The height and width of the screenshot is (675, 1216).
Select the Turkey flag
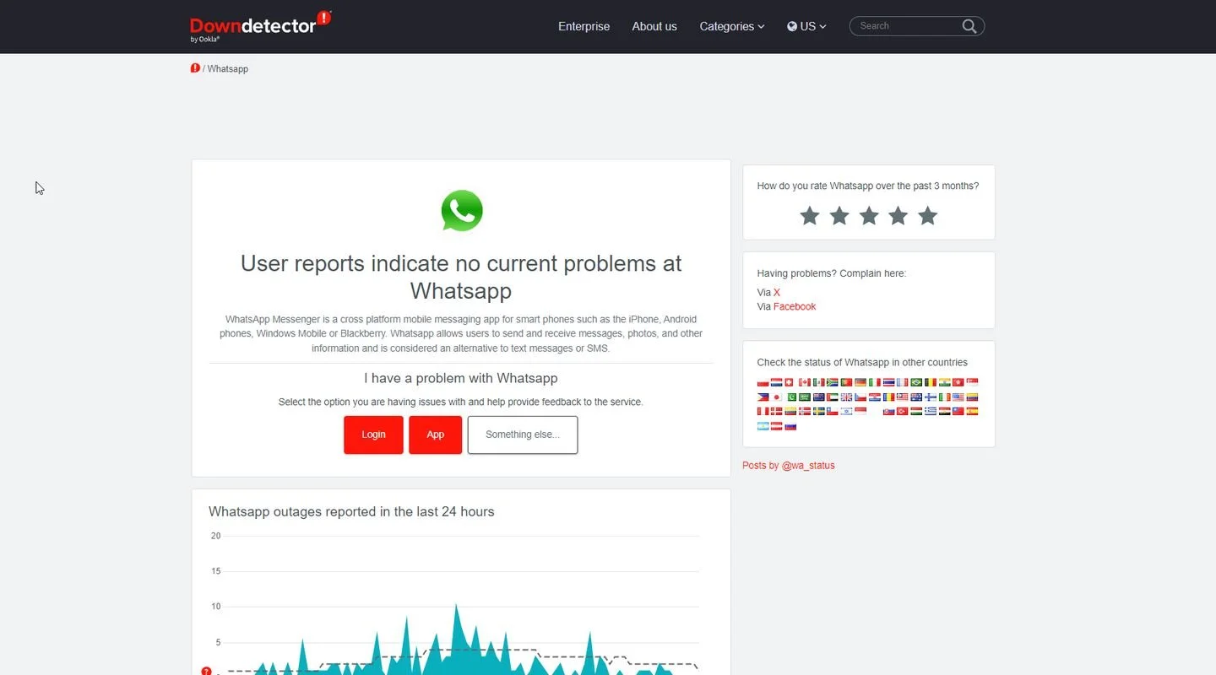[x=902, y=411]
